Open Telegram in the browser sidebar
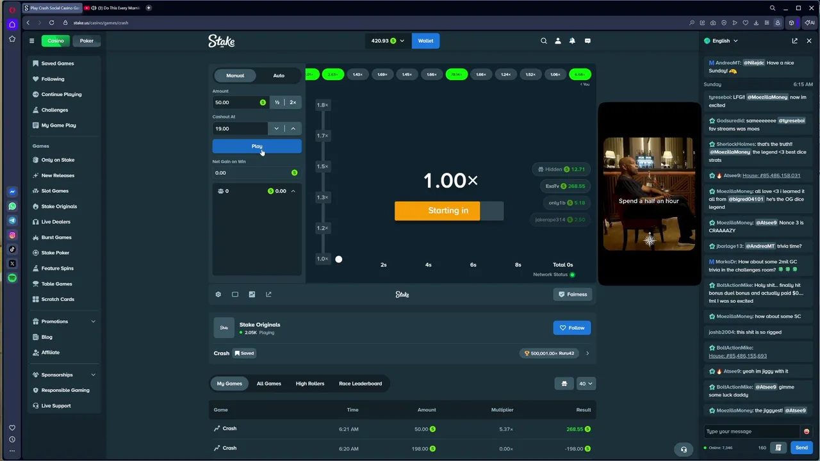Image resolution: width=820 pixels, height=461 pixels. 12,220
